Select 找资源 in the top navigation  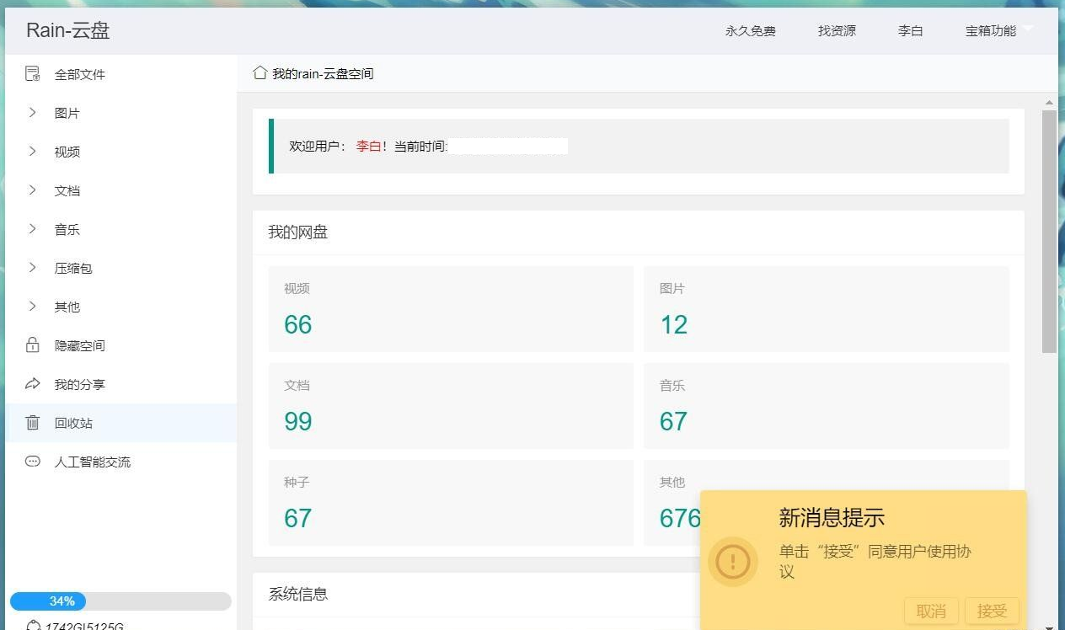pyautogui.click(x=837, y=31)
